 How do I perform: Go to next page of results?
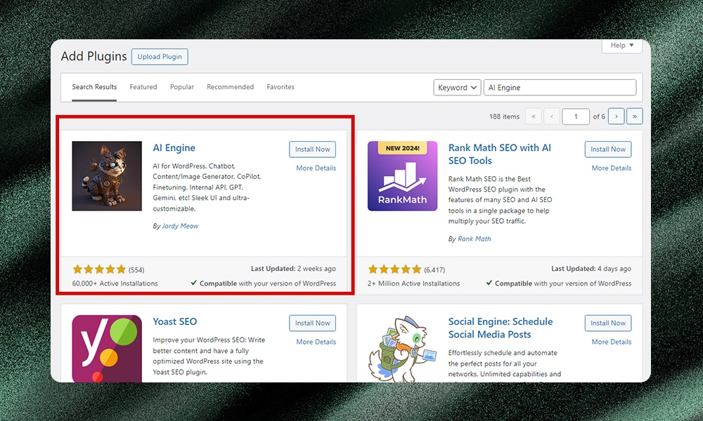point(617,116)
